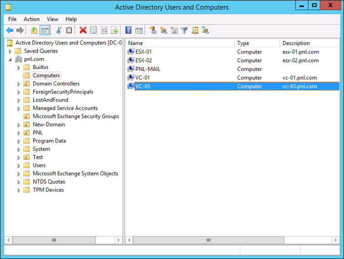The height and width of the screenshot is (259, 344).
Task: Toggle the Show/Hide Action Pane icon
Action: [x=139, y=30]
